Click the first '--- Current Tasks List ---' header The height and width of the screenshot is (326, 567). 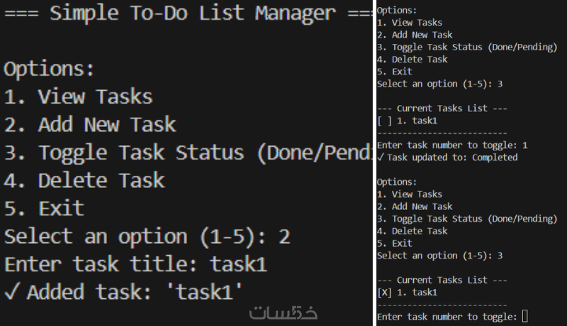coord(442,108)
